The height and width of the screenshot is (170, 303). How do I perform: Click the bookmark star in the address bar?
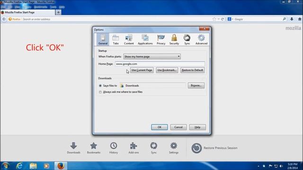point(214,19)
